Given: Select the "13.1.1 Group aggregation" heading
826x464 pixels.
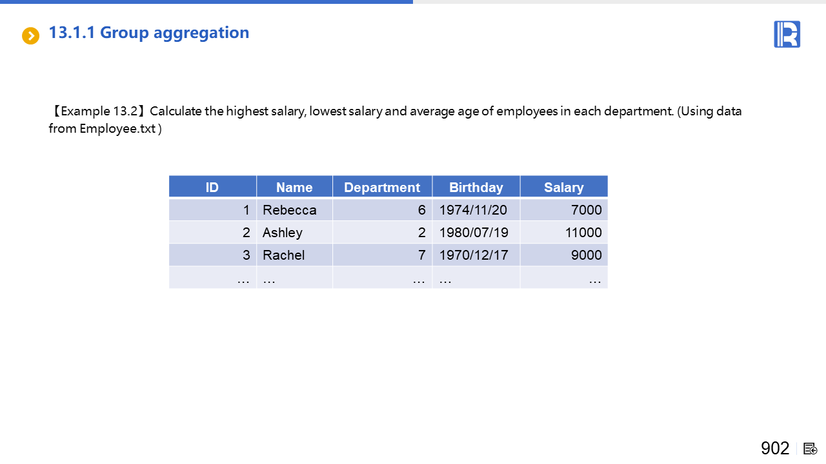Looking at the screenshot, I should click(149, 33).
